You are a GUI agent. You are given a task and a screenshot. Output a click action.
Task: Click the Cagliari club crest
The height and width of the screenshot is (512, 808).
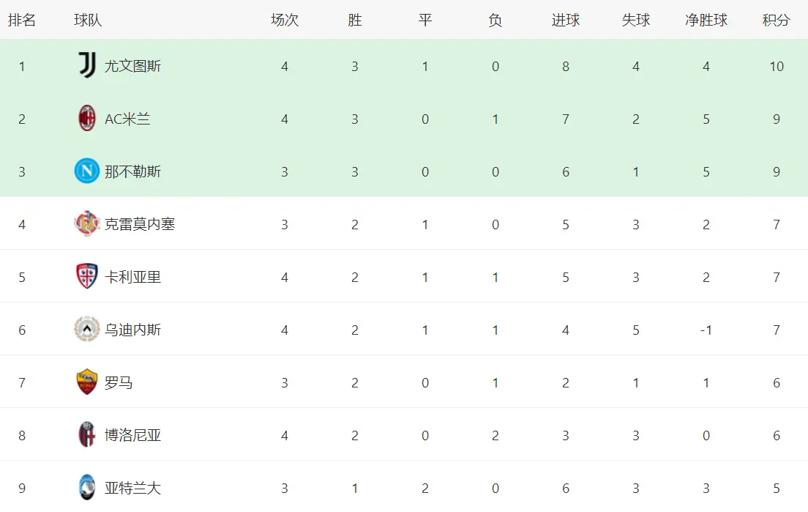pos(87,277)
